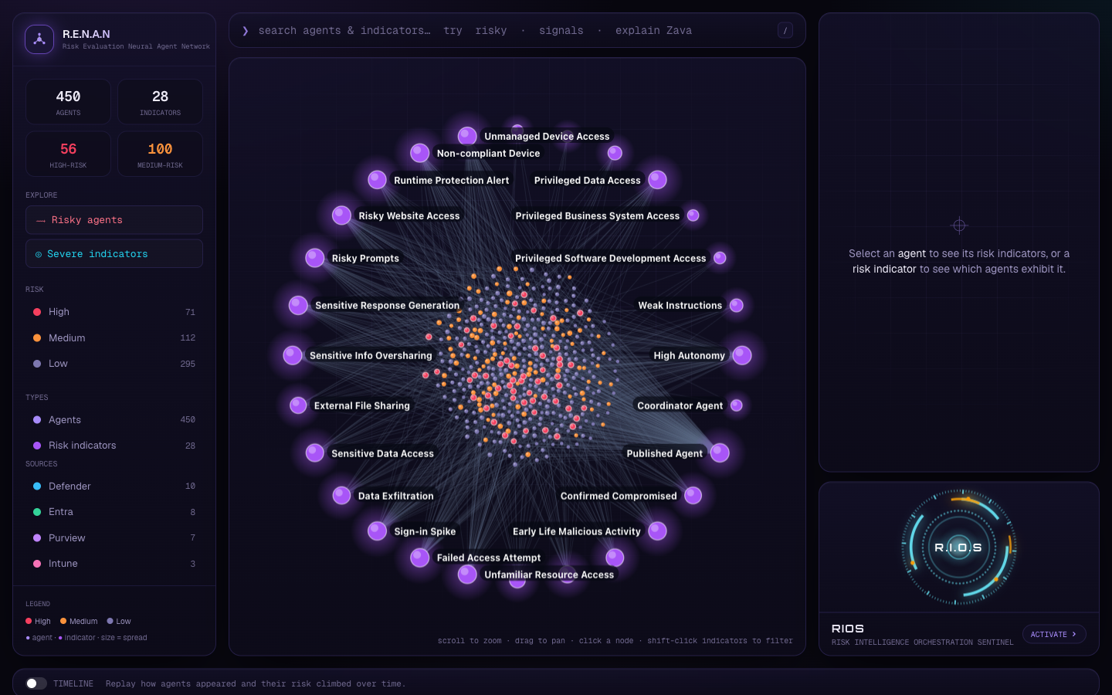Open the R.I.O.S radial sentinel icon
Image resolution: width=1112 pixels, height=695 pixels.
tap(958, 547)
